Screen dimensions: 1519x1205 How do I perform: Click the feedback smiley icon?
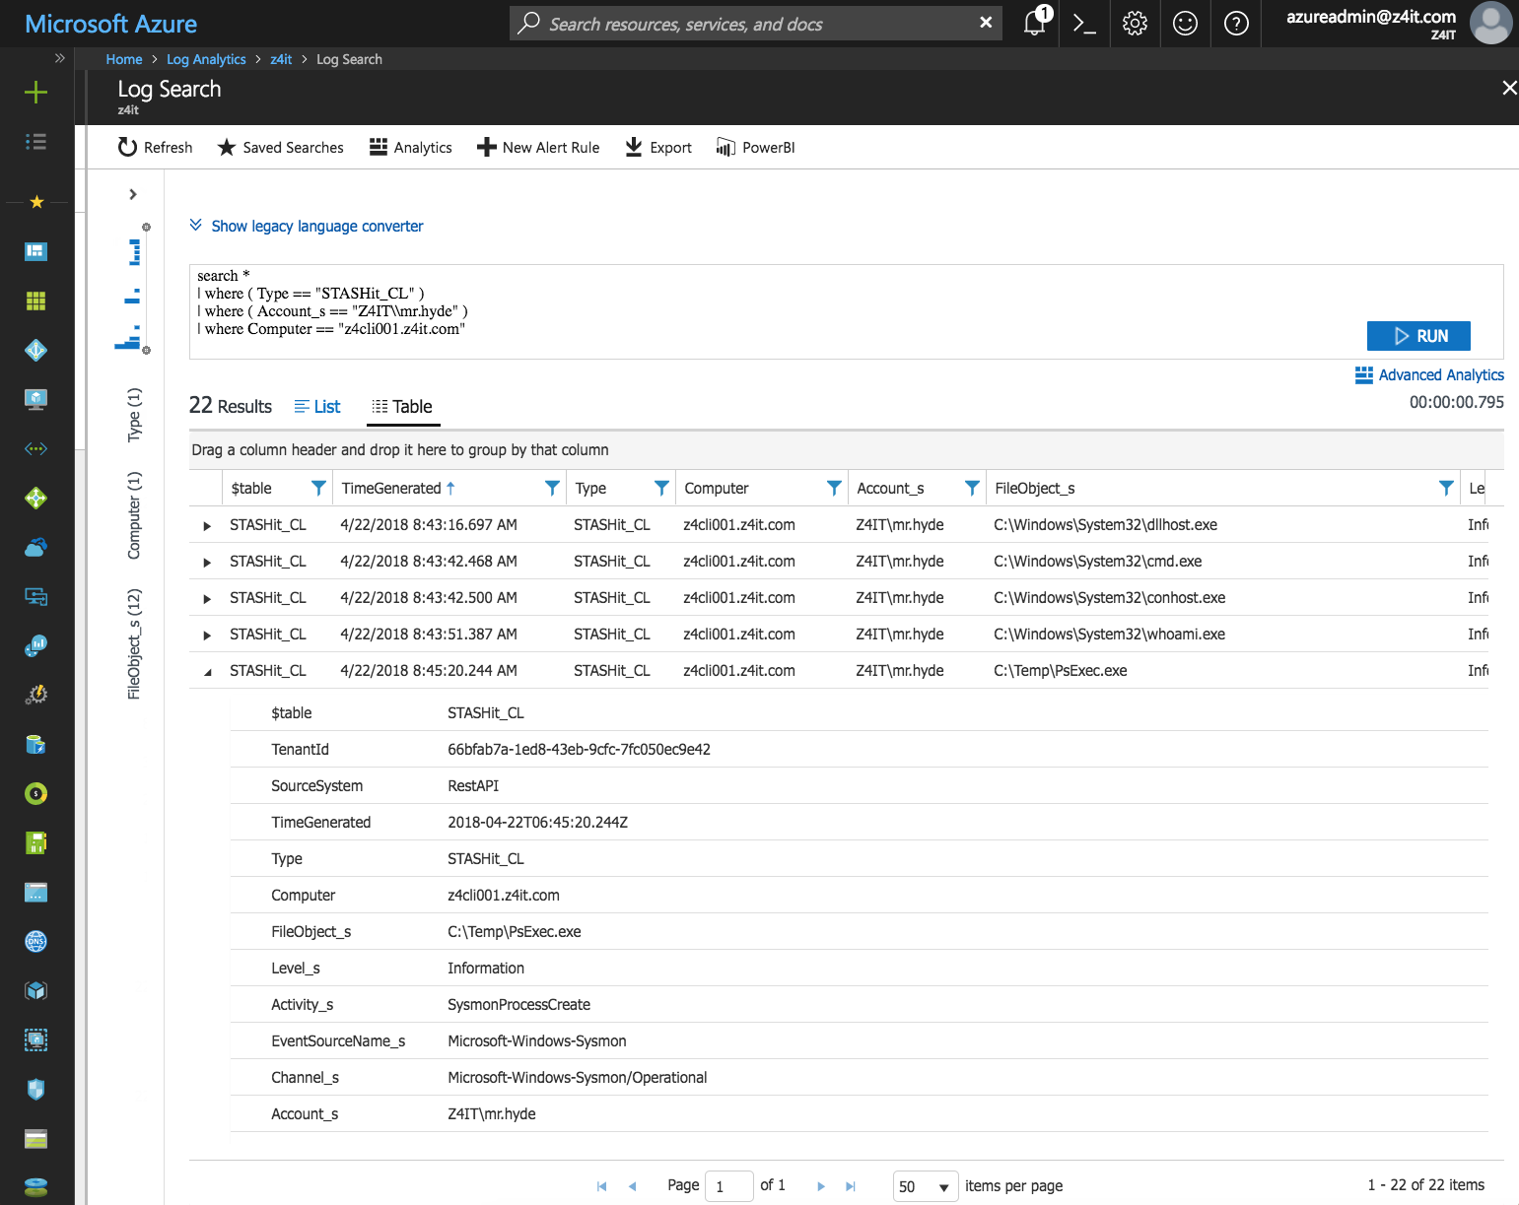[x=1185, y=24]
